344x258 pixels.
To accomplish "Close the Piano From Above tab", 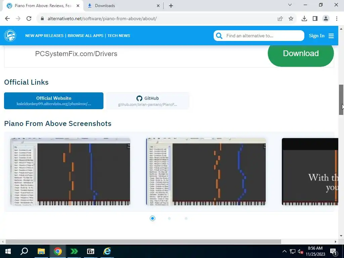I will click(78, 6).
